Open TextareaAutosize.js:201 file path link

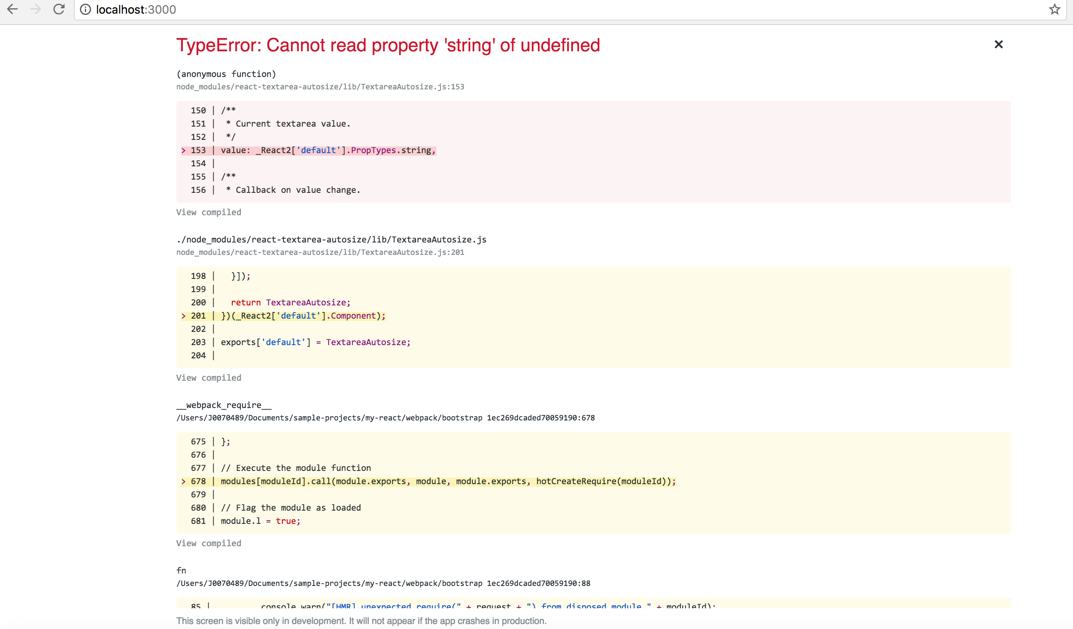pos(320,252)
